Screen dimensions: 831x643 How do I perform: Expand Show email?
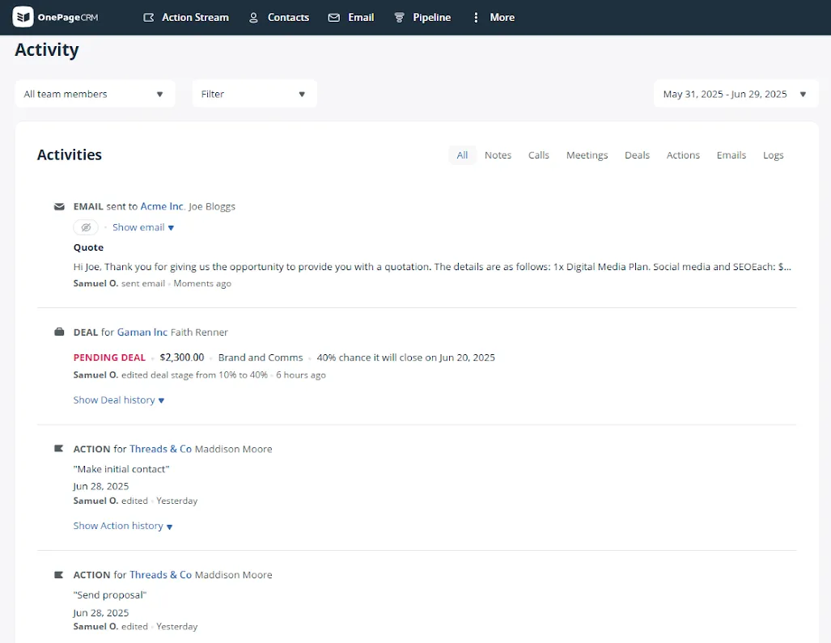pyautogui.click(x=143, y=227)
